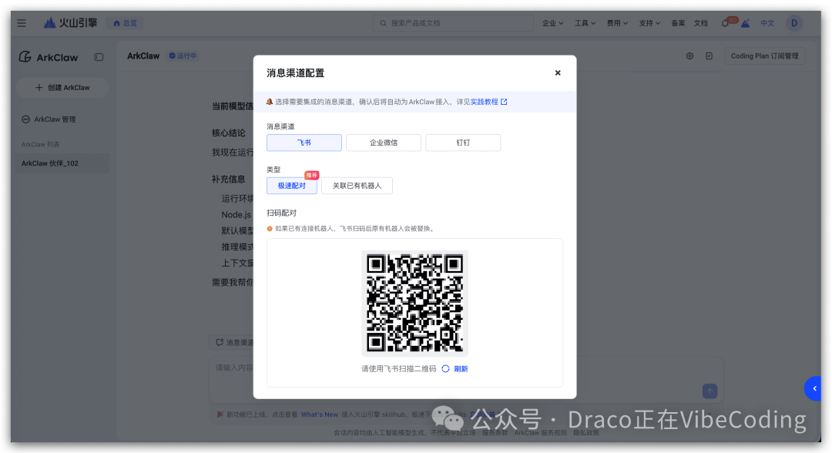The width and height of the screenshot is (832, 453).
Task: Open the 费用 dropdown menu
Action: tap(616, 22)
